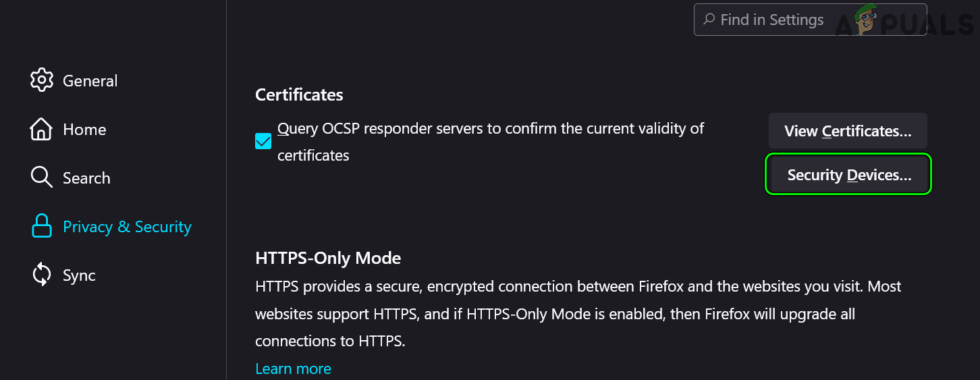Viewport: 980px width, 380px height.
Task: Click the HTTPS-Only Mode heading
Action: click(328, 258)
